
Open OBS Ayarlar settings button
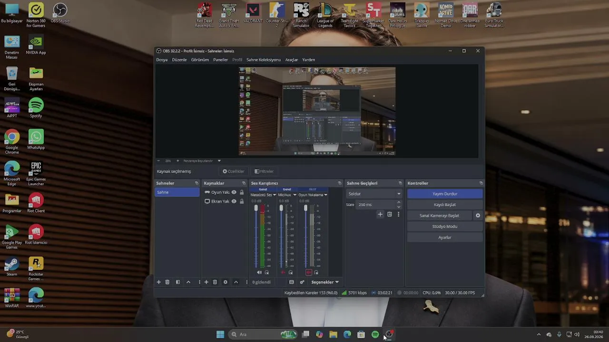(x=445, y=237)
